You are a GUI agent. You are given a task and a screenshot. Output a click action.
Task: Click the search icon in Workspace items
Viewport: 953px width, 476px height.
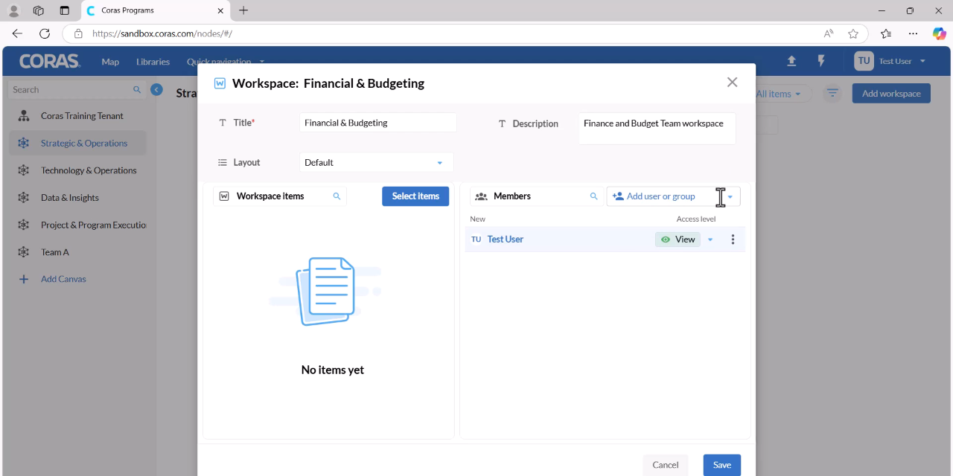337,196
